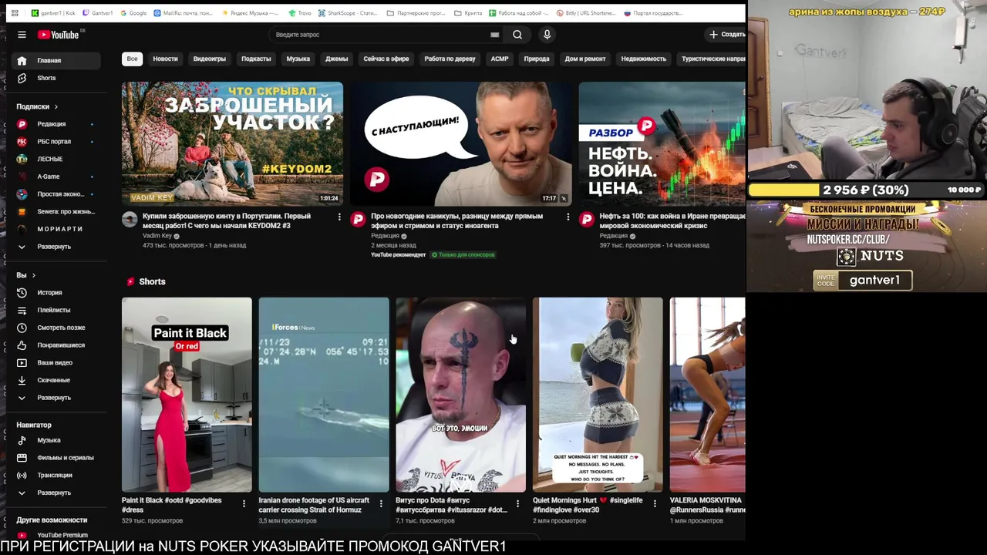Select the Природа filter chip
The height and width of the screenshot is (555, 987).
[537, 59]
